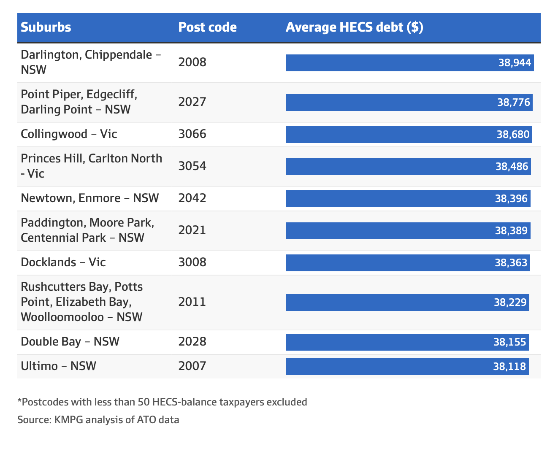Click the 38,396 debt bar

[408, 199]
